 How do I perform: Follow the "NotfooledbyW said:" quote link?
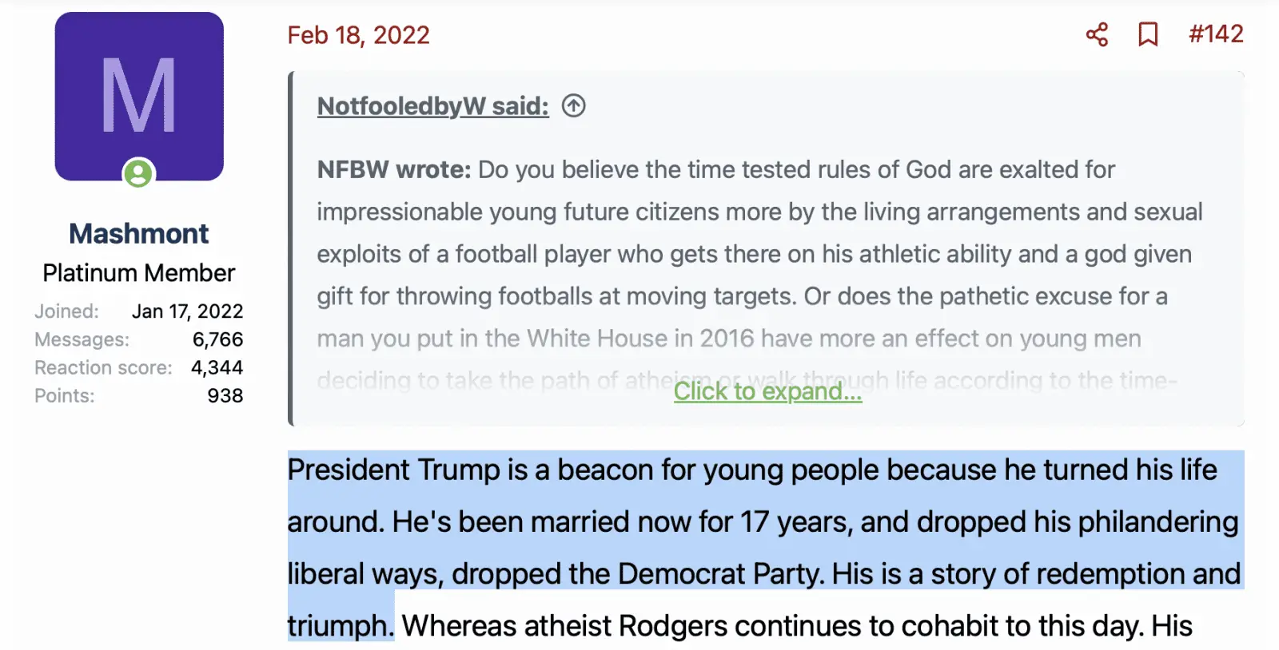(x=432, y=106)
